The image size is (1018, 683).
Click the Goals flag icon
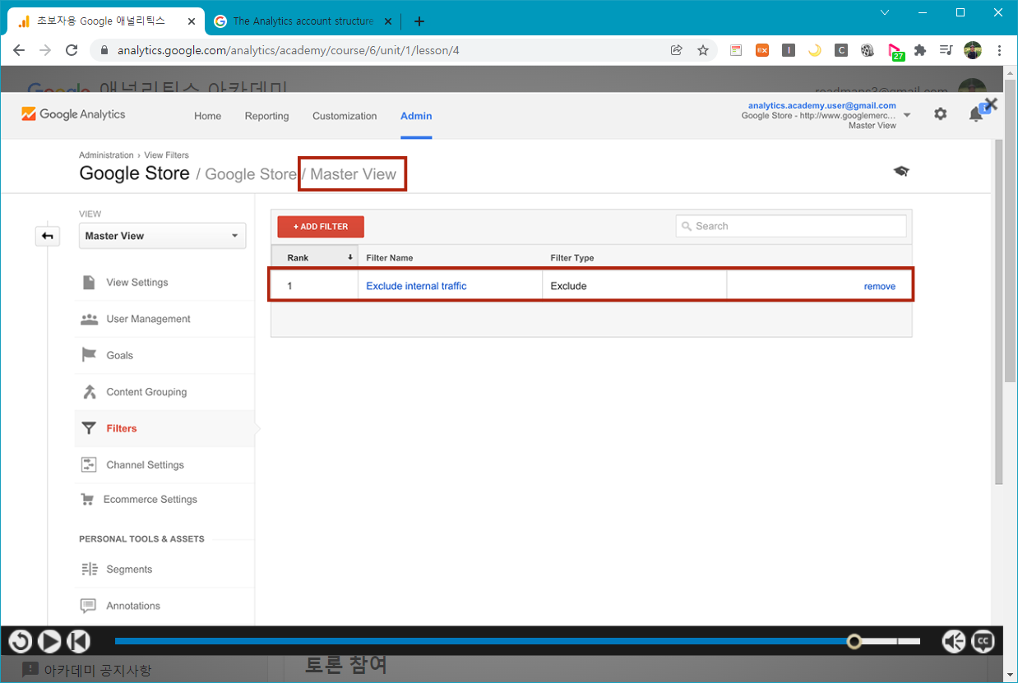pyautogui.click(x=89, y=355)
